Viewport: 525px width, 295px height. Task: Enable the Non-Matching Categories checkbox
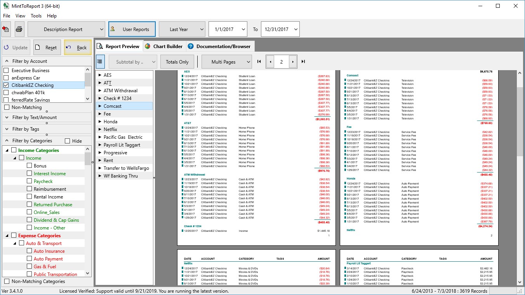(7, 281)
